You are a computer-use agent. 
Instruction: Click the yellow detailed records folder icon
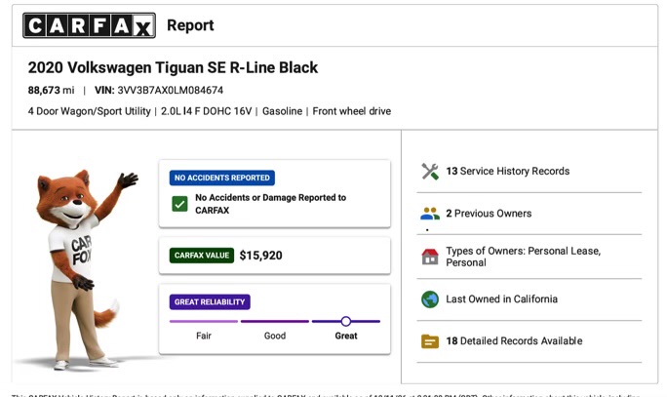click(x=430, y=341)
